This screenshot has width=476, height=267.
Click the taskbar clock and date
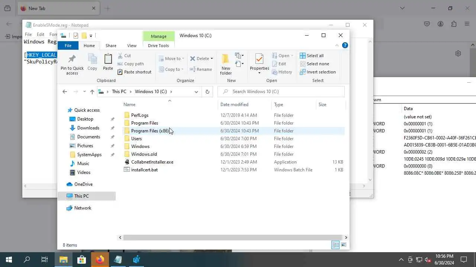coord(444,260)
